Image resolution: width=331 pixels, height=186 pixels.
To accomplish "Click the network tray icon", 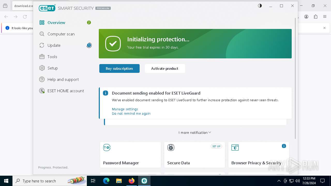I will coord(291,181).
